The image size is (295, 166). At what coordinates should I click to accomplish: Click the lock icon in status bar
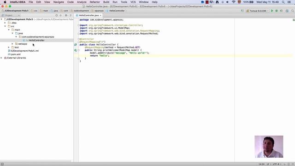285,164
